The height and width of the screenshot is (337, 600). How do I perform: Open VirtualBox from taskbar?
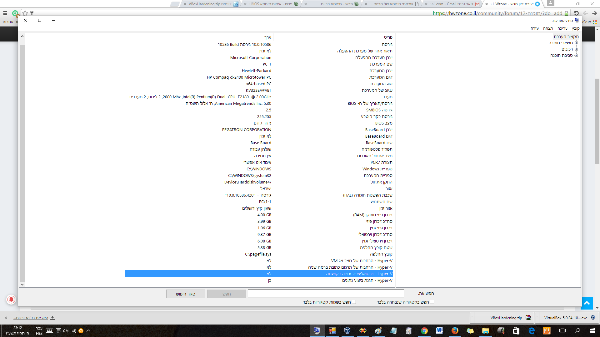[347, 331]
